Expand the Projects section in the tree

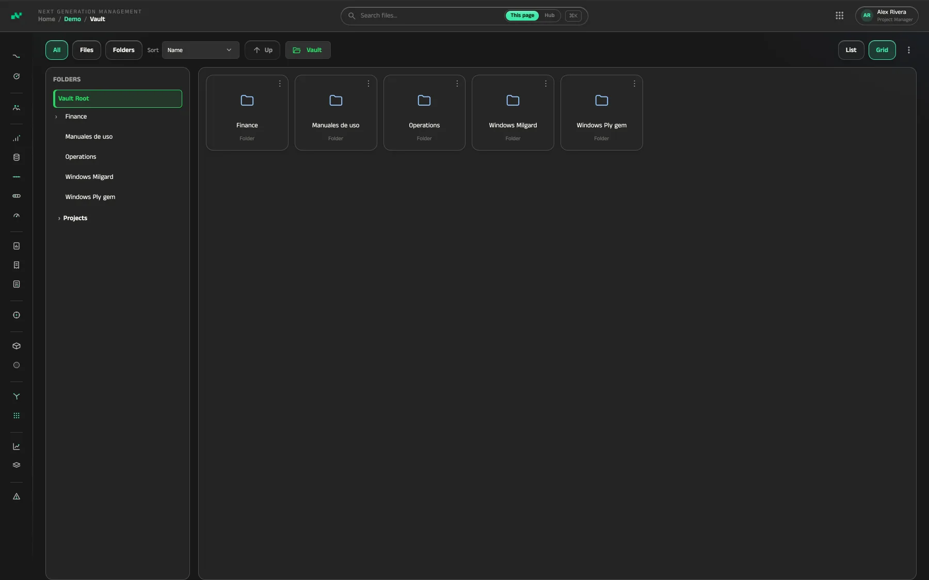click(x=59, y=219)
